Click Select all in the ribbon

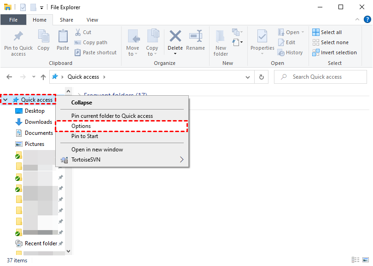(327, 32)
